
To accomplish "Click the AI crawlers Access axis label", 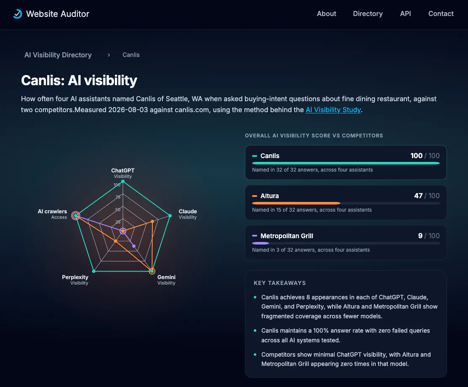I will [x=53, y=214].
